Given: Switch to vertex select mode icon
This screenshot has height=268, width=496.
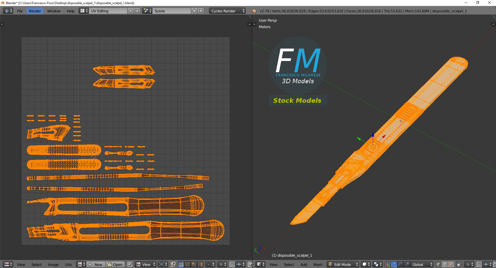Looking at the screenshot, I should coord(438,264).
